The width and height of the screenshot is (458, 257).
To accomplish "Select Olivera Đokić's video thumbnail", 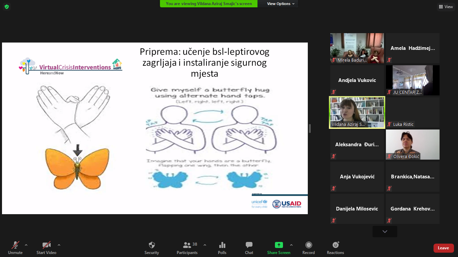I will (x=412, y=145).
